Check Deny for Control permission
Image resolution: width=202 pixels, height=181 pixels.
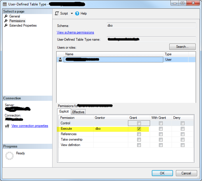pyautogui.click(x=182, y=123)
